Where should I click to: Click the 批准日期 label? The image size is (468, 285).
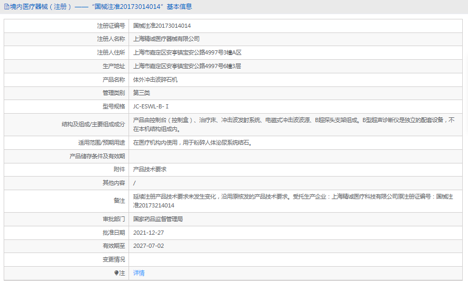[x=114, y=233]
